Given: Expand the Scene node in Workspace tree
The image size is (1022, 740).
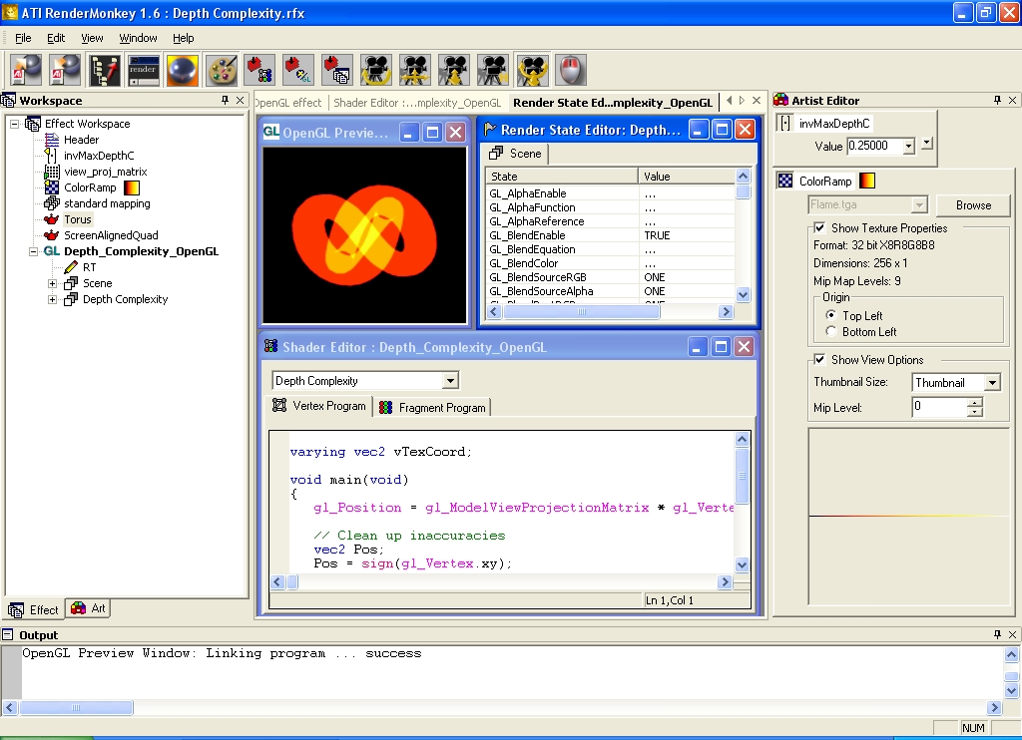Looking at the screenshot, I should [x=52, y=283].
